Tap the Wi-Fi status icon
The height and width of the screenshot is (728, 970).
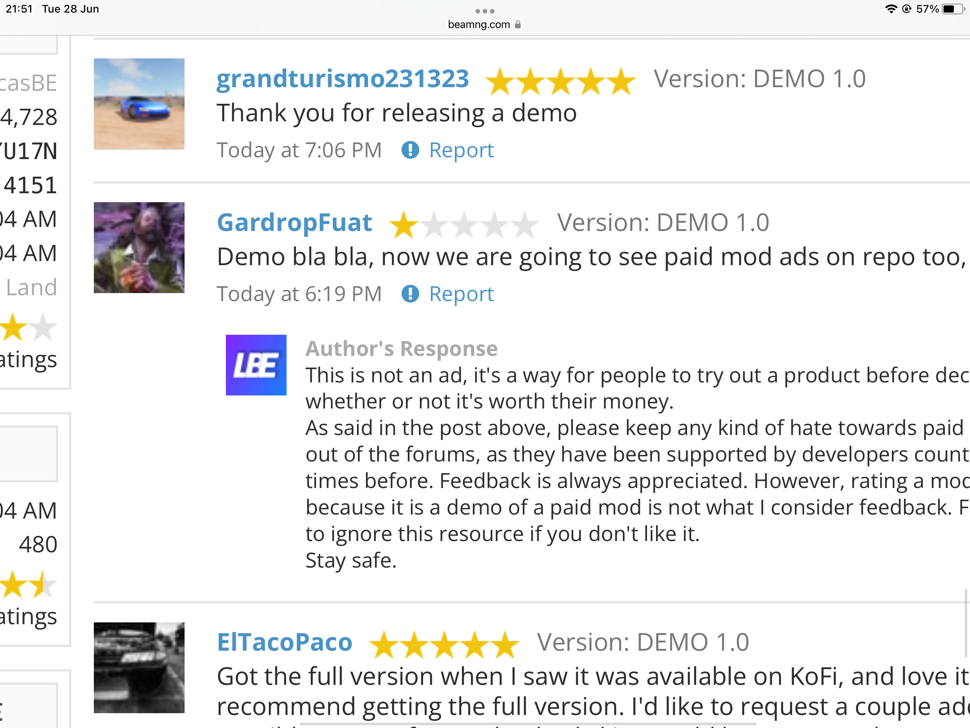point(891,9)
